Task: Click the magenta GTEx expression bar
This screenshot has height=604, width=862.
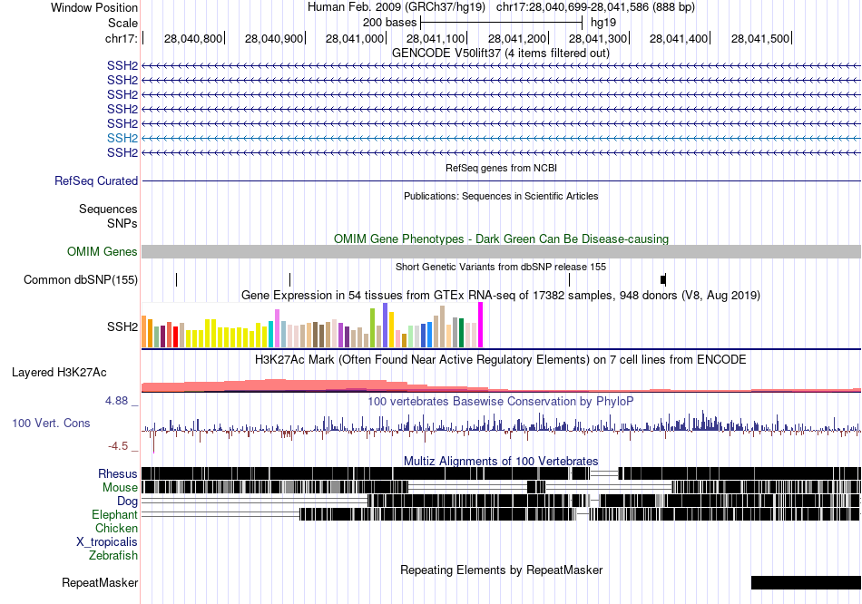Action: coord(481,325)
